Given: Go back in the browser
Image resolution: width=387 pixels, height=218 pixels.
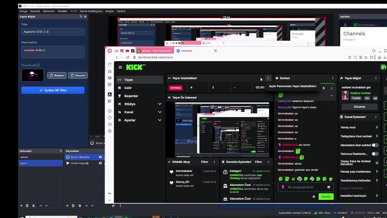Looking at the screenshot, I should pyautogui.click(x=117, y=57).
